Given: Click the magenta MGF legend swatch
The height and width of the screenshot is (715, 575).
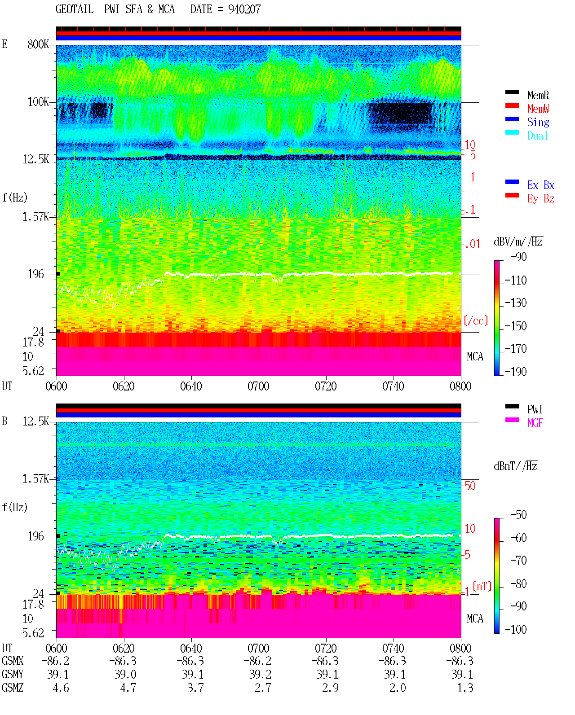Looking at the screenshot, I should coord(512,420).
